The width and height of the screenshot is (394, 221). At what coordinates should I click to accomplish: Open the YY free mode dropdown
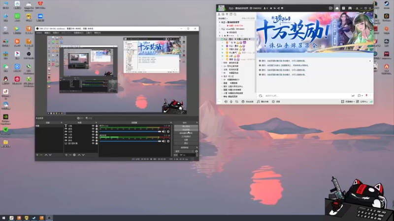point(223,19)
